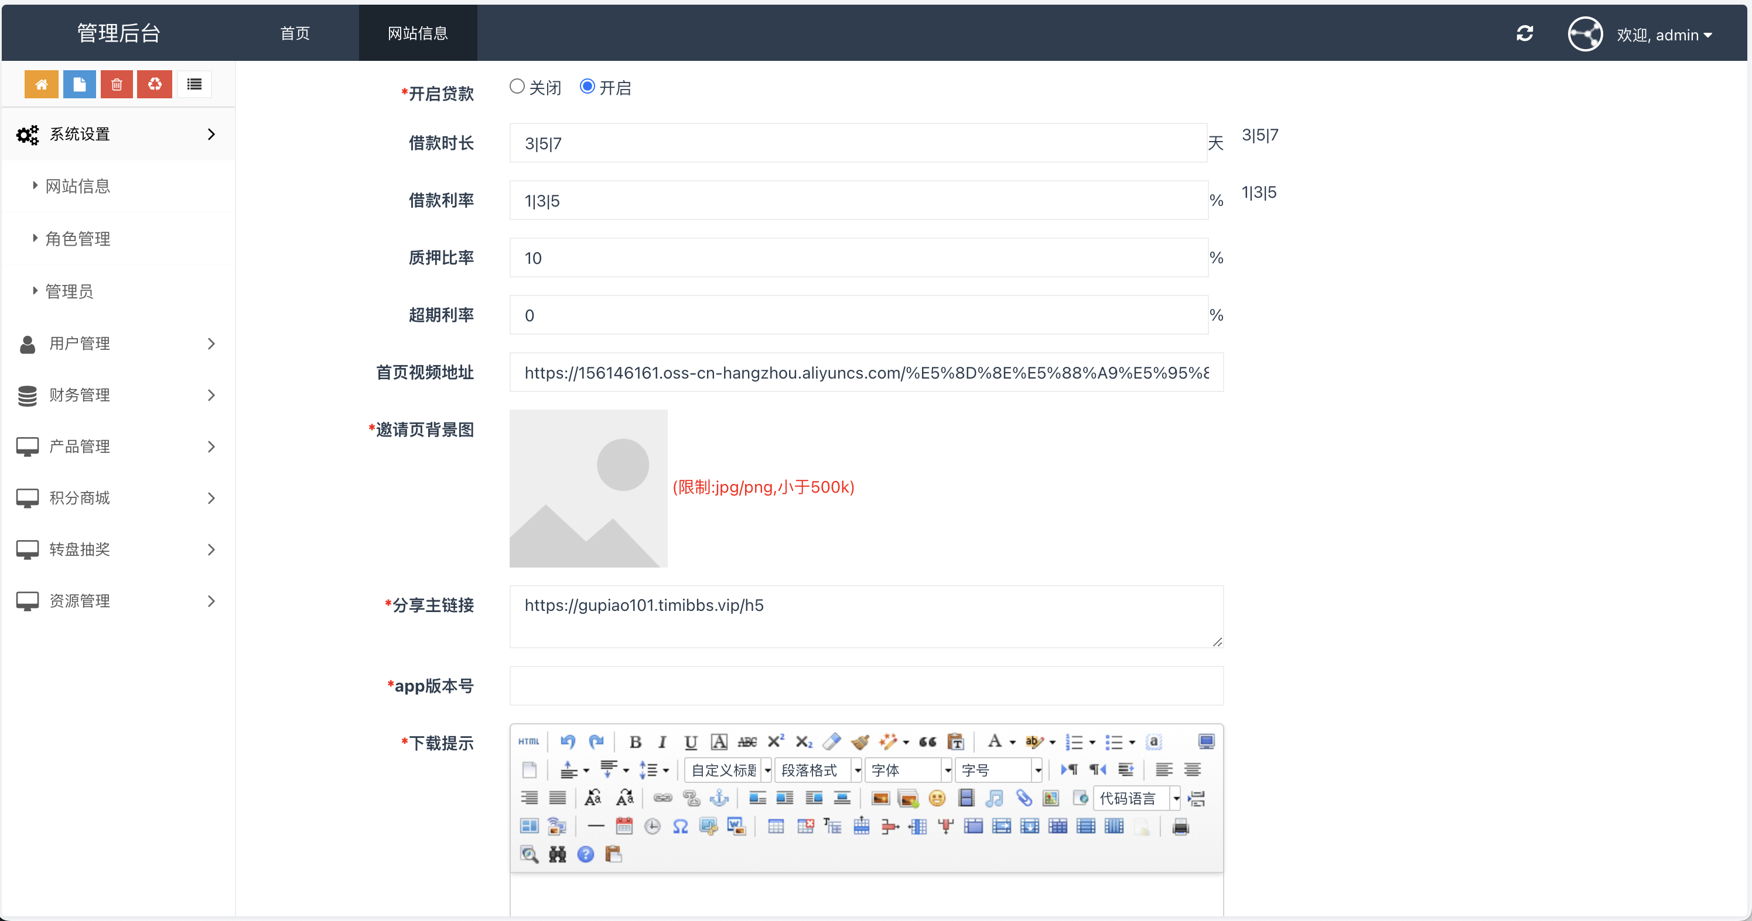Click the refresh icon in header
1752x921 pixels.
(1524, 33)
